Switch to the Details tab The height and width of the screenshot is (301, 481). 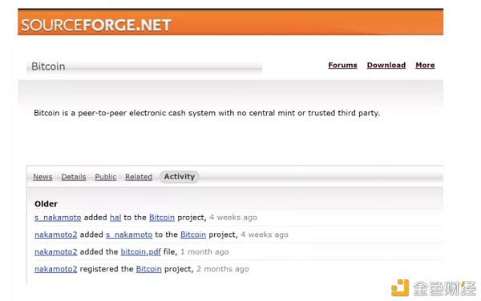point(74,177)
